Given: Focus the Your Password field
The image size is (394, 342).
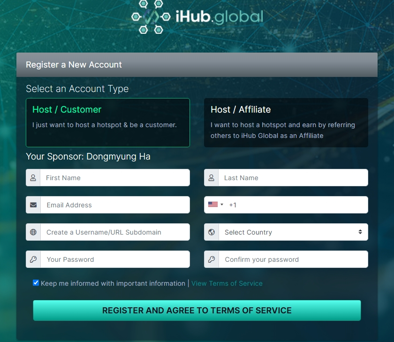Looking at the screenshot, I should pyautogui.click(x=115, y=259).
